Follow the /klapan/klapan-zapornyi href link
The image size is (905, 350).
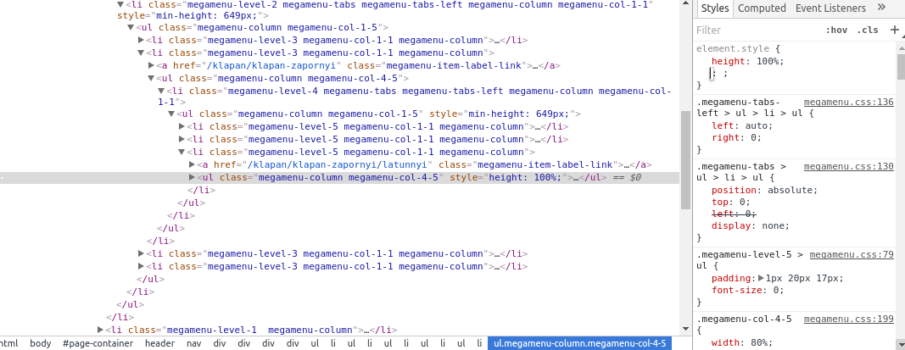pos(271,66)
